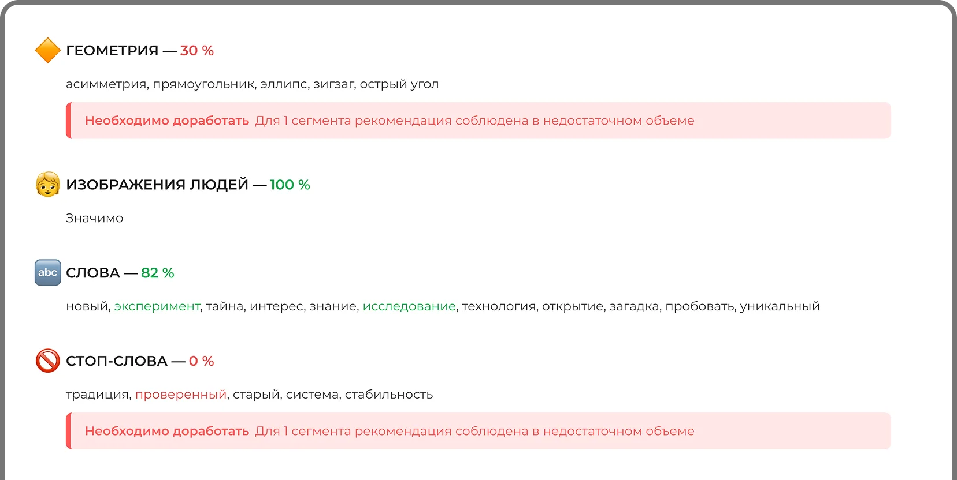This screenshot has height=480, width=957.
Task: Click the green word исследование
Action: tap(409, 306)
